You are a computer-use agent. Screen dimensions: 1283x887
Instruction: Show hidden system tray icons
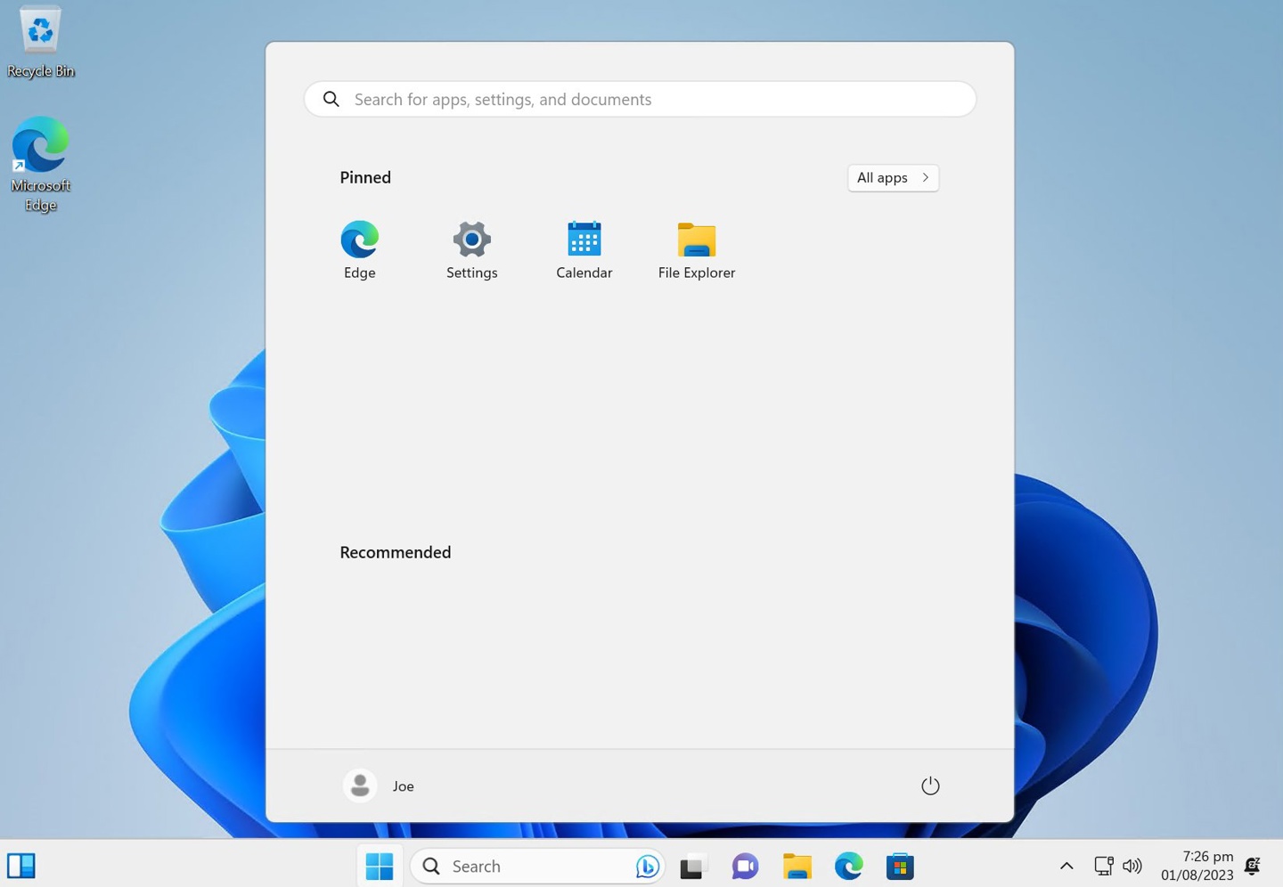(1066, 866)
